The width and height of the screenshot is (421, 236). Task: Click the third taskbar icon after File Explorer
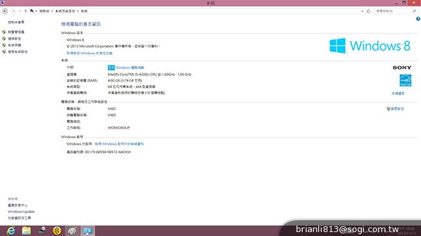coord(41,231)
